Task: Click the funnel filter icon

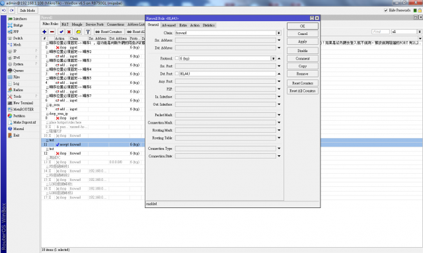Action: point(88,32)
